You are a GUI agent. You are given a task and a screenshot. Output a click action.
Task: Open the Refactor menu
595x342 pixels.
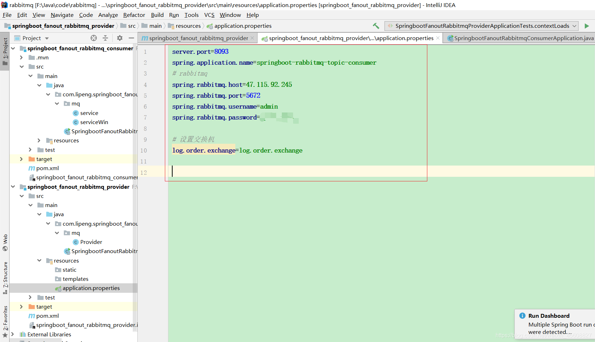click(134, 15)
